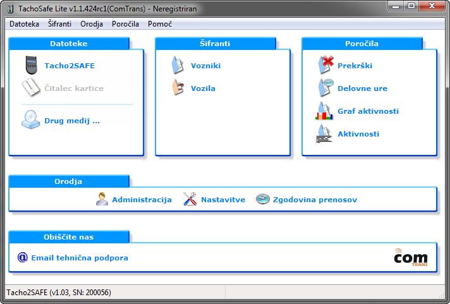Click the Orodja panel header
The image size is (450, 304).
pyautogui.click(x=69, y=181)
